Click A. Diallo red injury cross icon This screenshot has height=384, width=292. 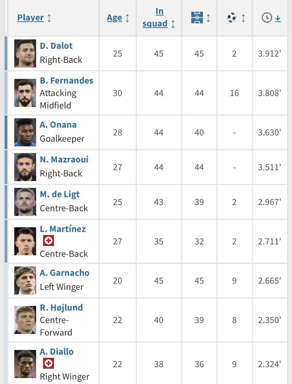(x=48, y=363)
